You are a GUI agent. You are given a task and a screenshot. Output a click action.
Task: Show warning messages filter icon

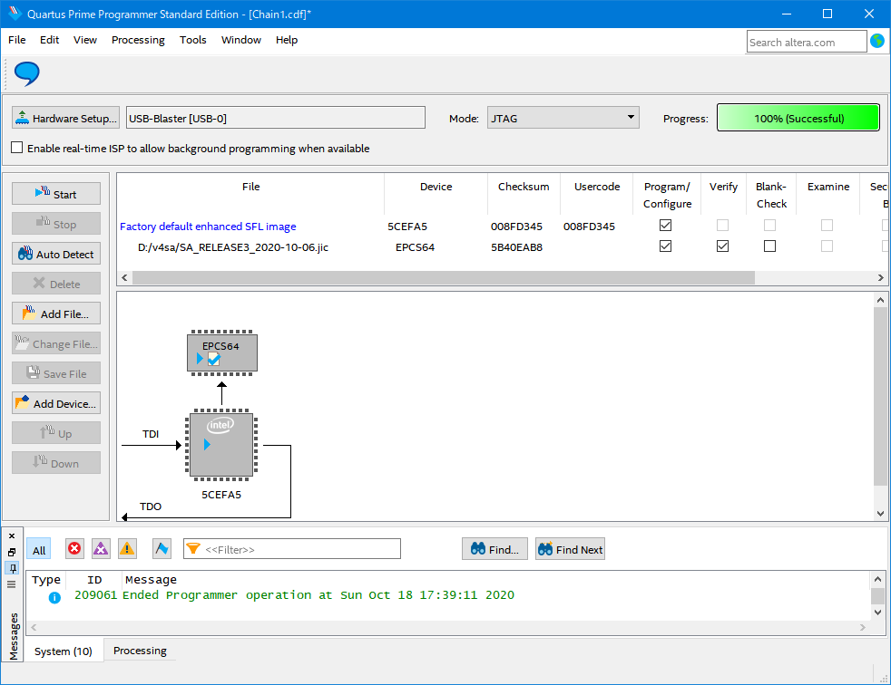[x=127, y=549]
